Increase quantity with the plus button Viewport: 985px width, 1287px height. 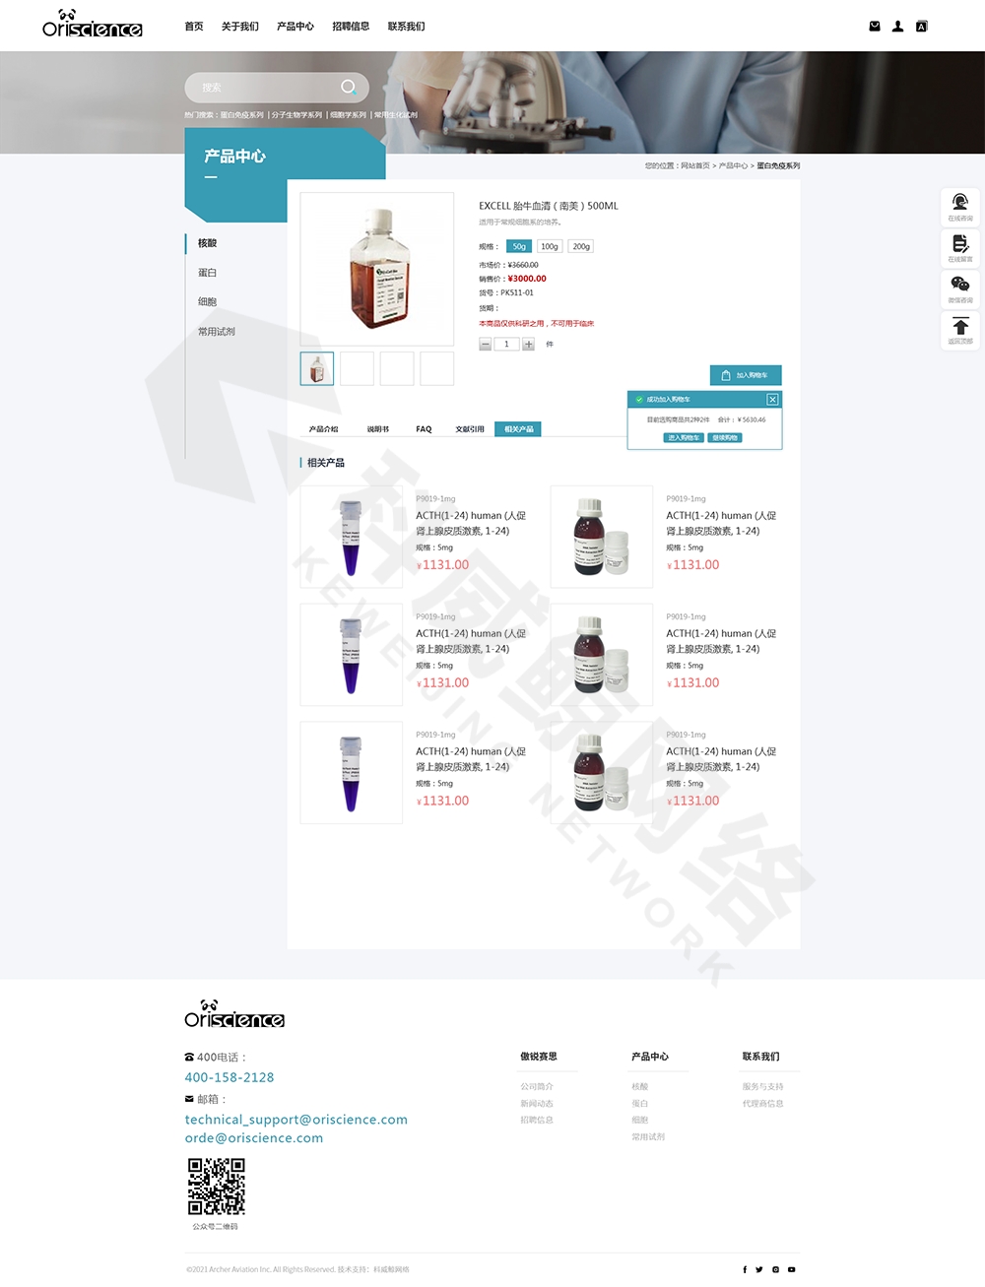pos(528,344)
